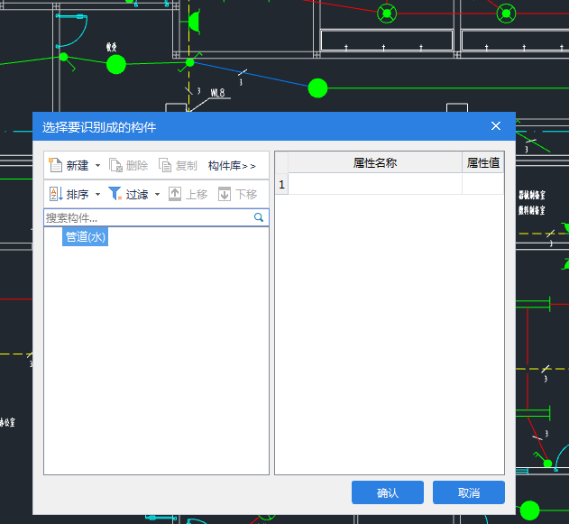Screen dimensions: 569x524
Task: Click the 过滤 (Filter) funnel icon
Action: (x=115, y=194)
